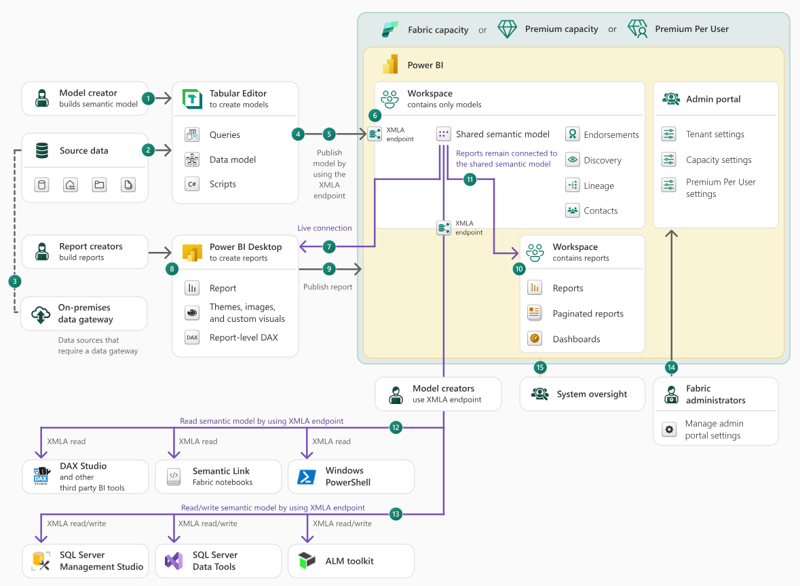Select the Manage admin portal settings gear
The width and height of the screenshot is (800, 586).
[x=668, y=429]
